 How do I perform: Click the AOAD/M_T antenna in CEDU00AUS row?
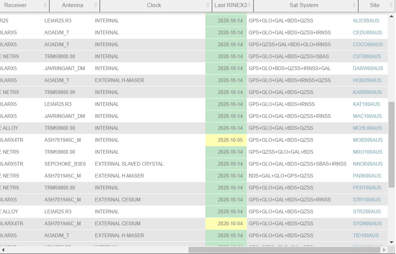click(x=57, y=32)
